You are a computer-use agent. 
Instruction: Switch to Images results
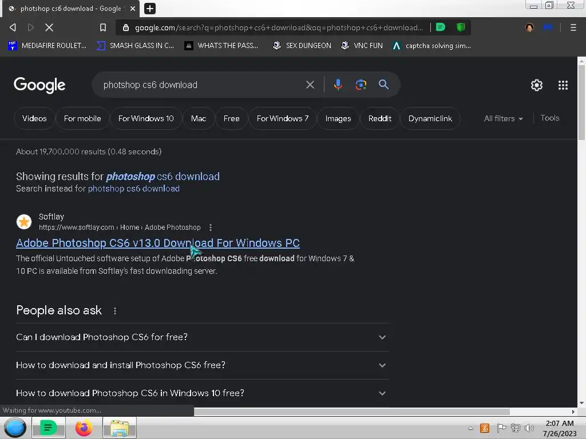coord(338,118)
